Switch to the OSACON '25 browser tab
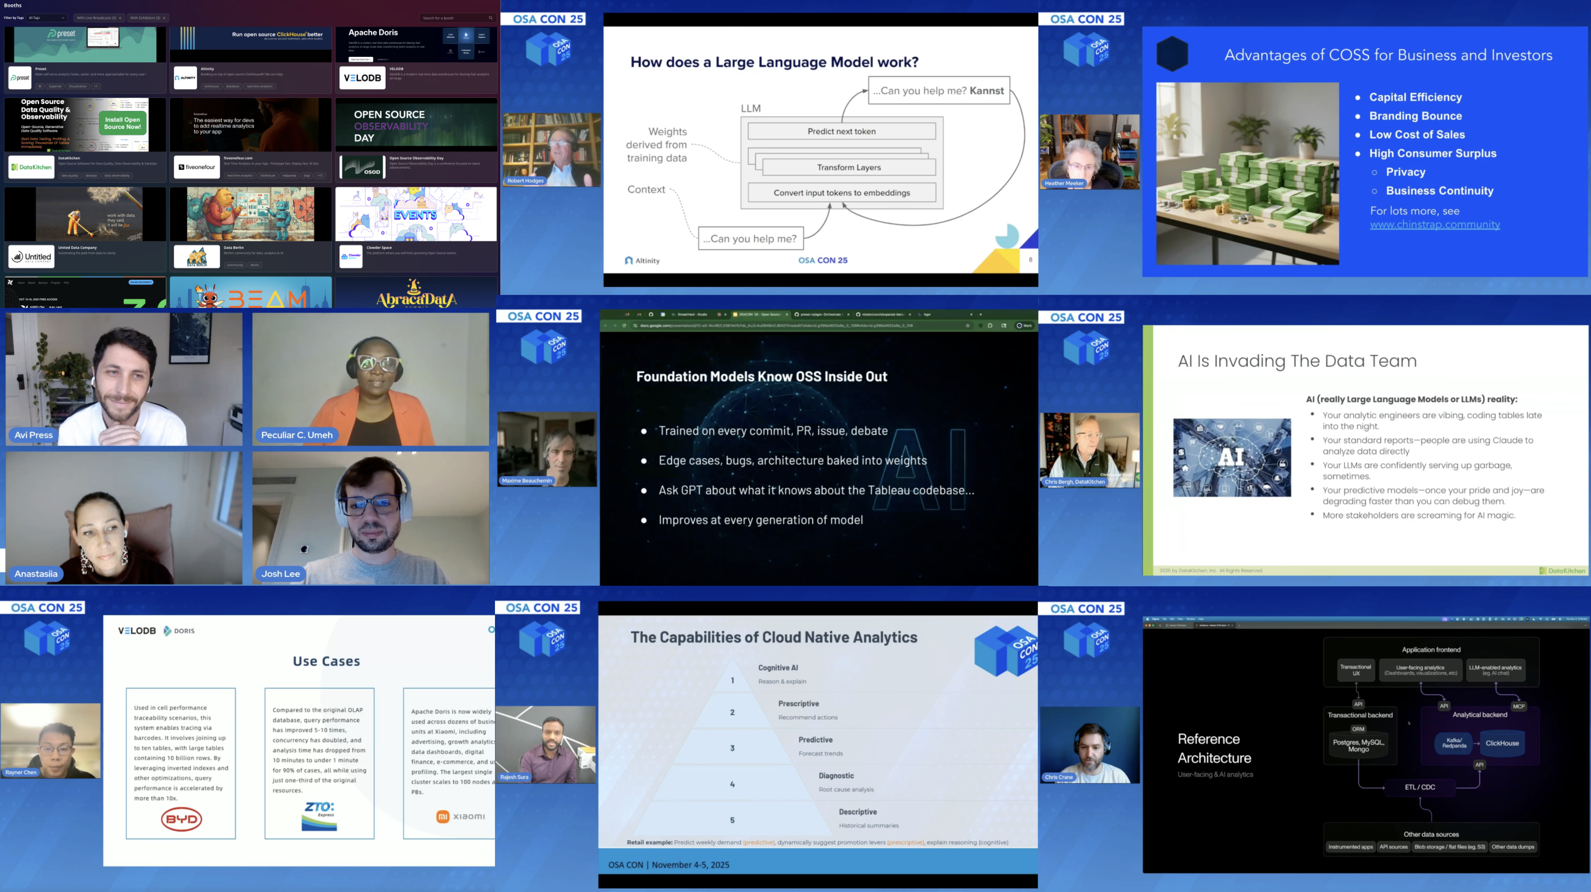The height and width of the screenshot is (892, 1591). pos(760,314)
